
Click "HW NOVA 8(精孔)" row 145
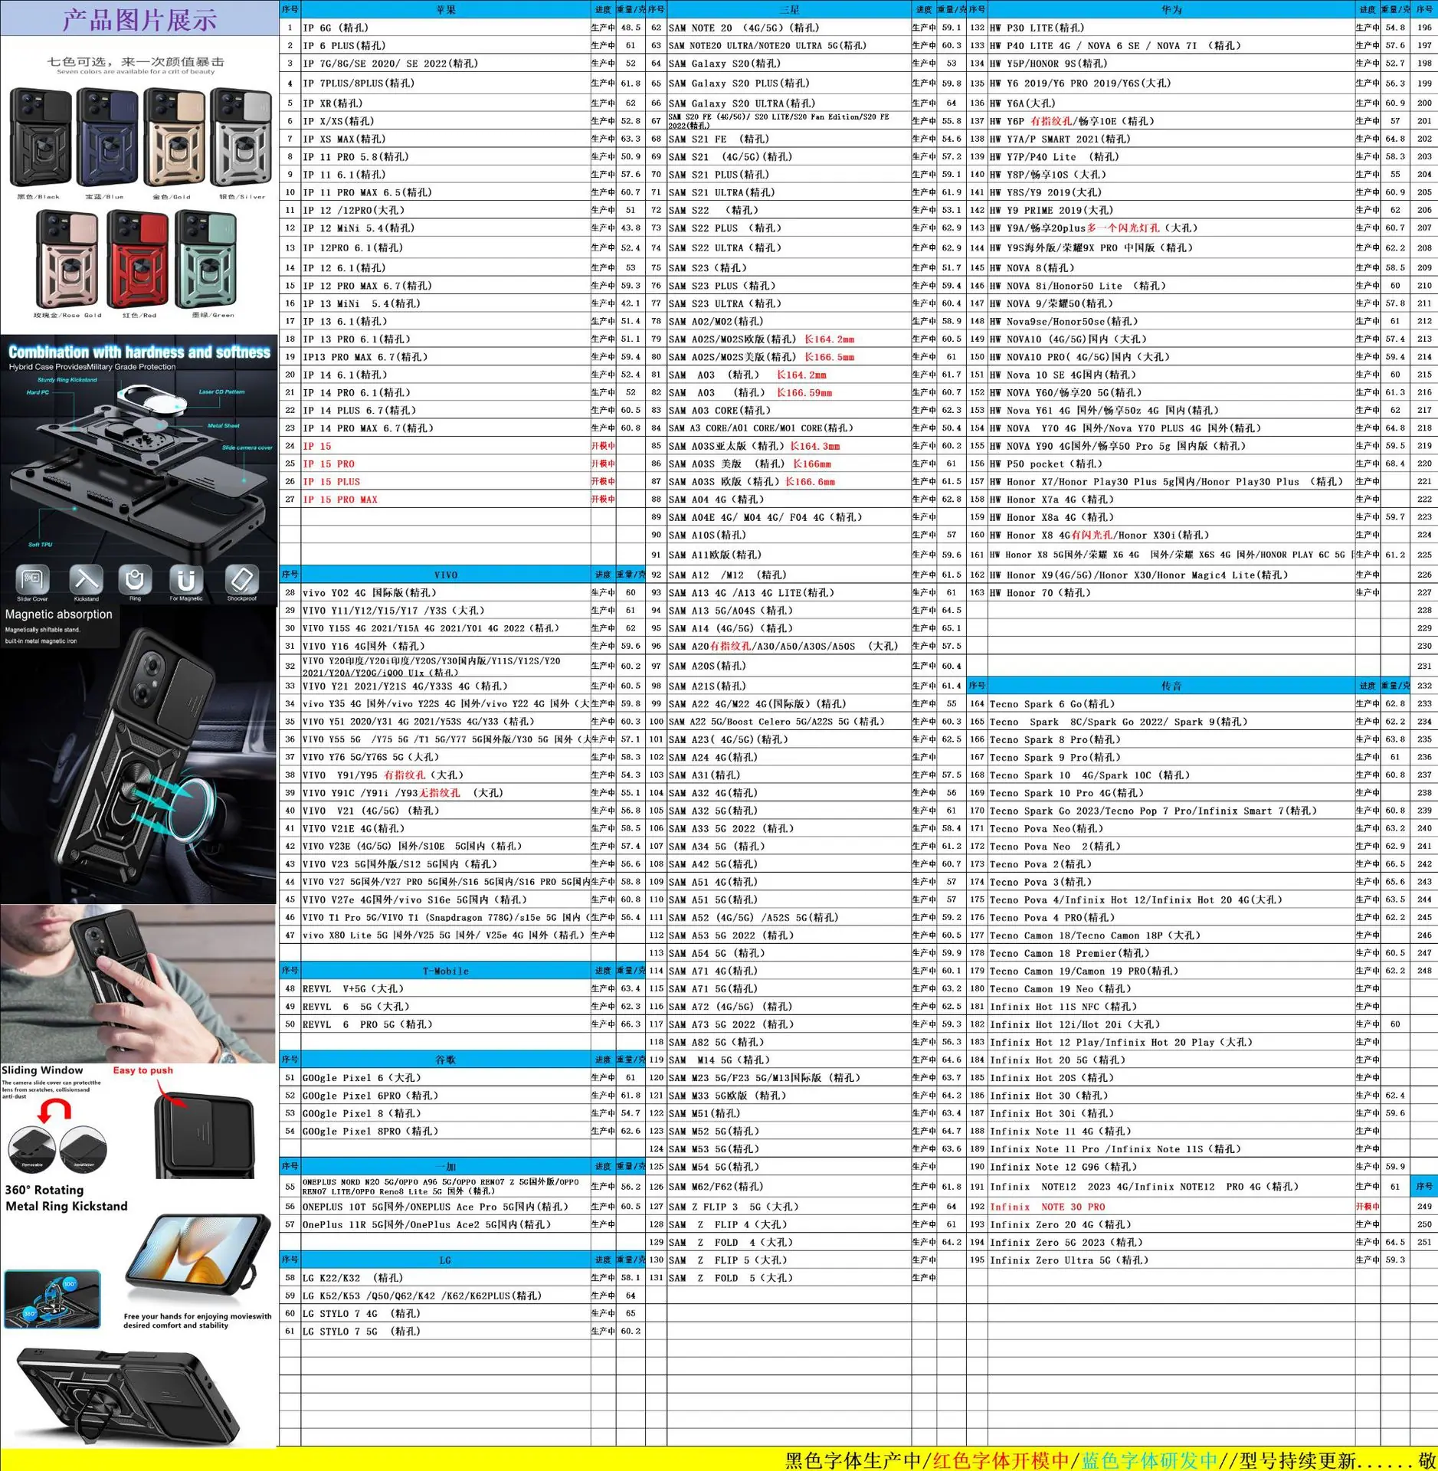point(1171,268)
